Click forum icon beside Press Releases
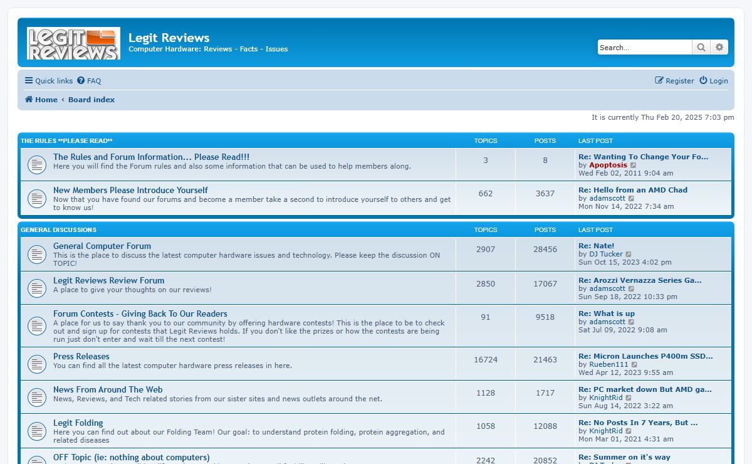 [37, 364]
